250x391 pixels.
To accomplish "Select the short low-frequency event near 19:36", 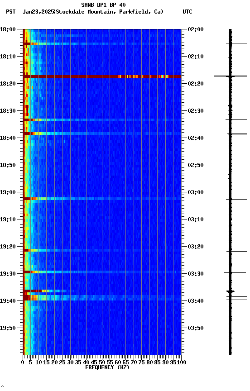I will (x=45, y=291).
